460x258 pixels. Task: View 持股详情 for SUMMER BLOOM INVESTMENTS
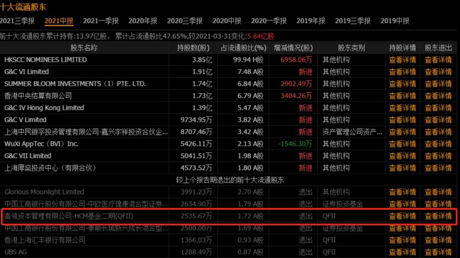pyautogui.click(x=402, y=84)
